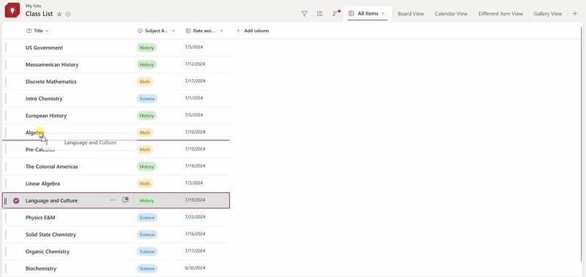Expand the All Items view chevron
The height and width of the screenshot is (277, 586).
[x=382, y=13]
